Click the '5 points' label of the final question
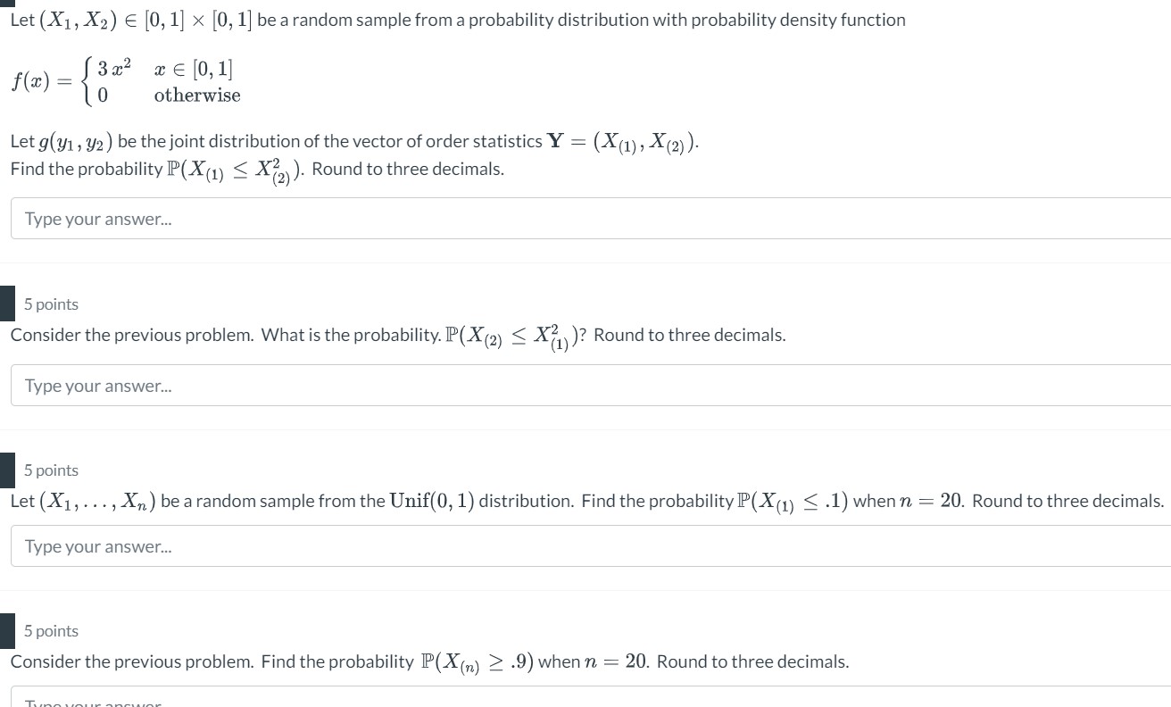Screen dimensions: 1171x707 (x=51, y=631)
